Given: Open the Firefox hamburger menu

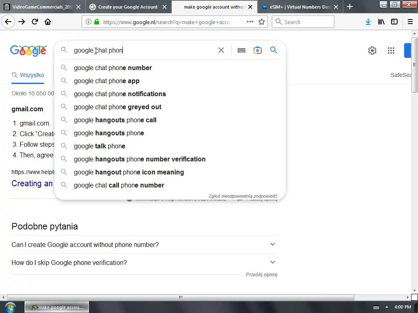Looking at the screenshot, I should tap(410, 22).
